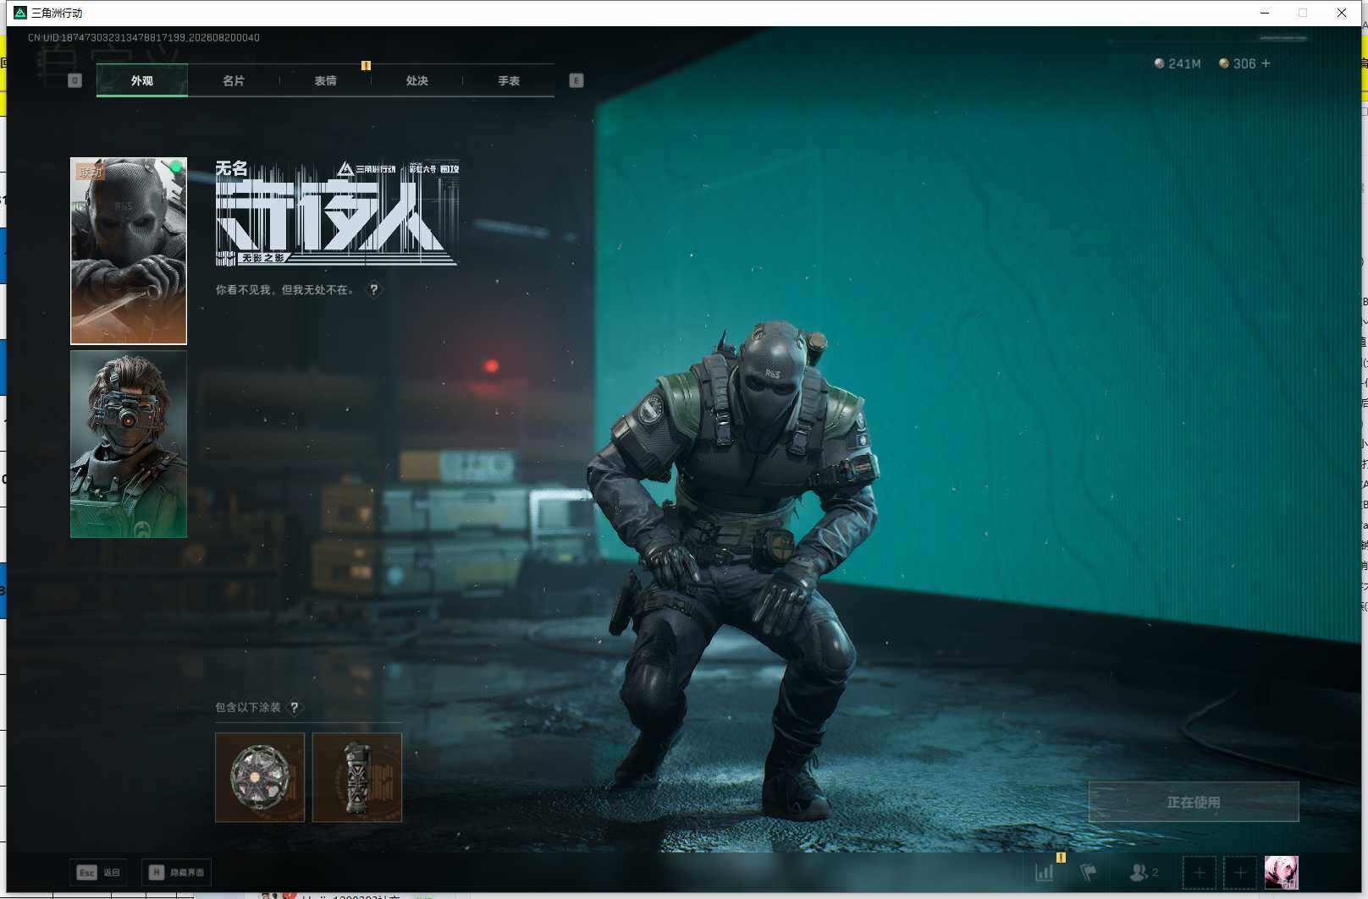The width and height of the screenshot is (1368, 899).
Task: Select the goggles operator skin thumbnail
Action: [129, 444]
